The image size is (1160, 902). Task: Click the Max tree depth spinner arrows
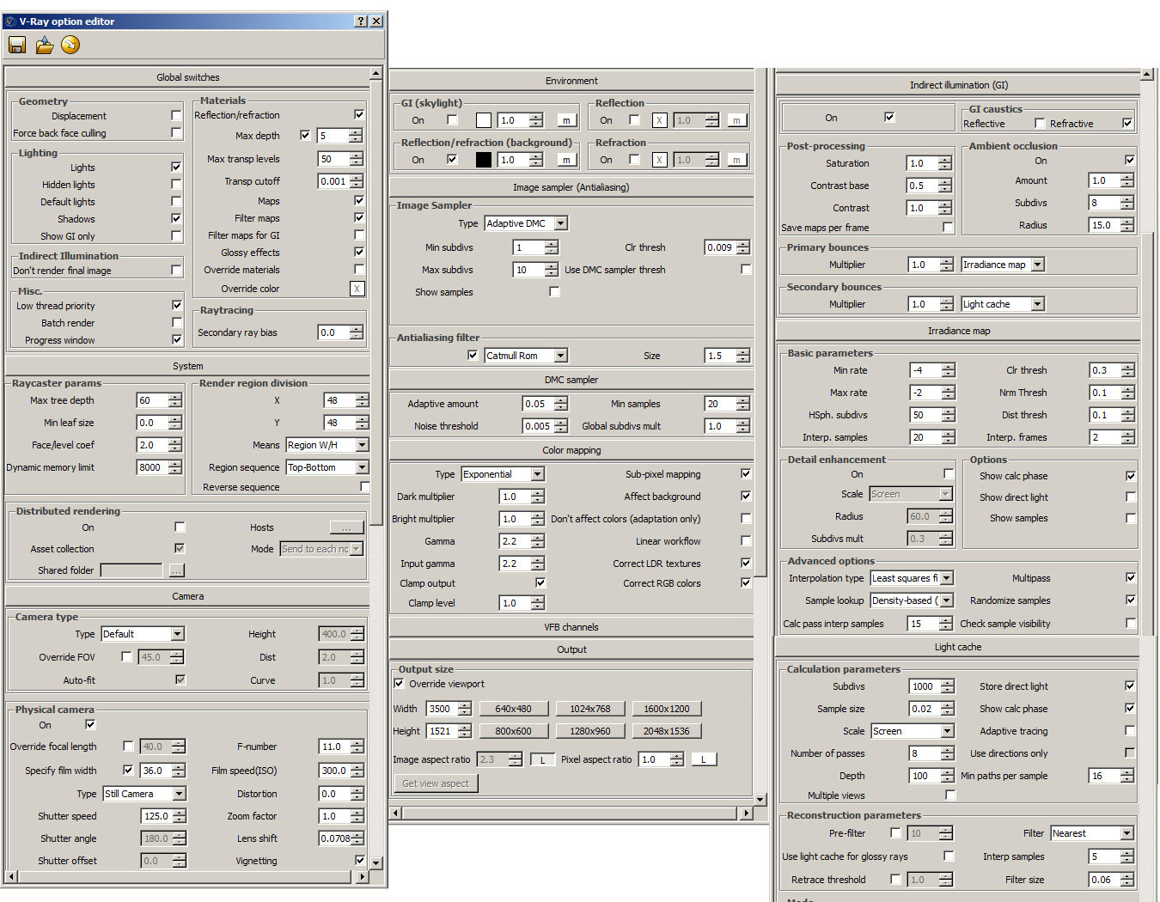pyautogui.click(x=175, y=400)
